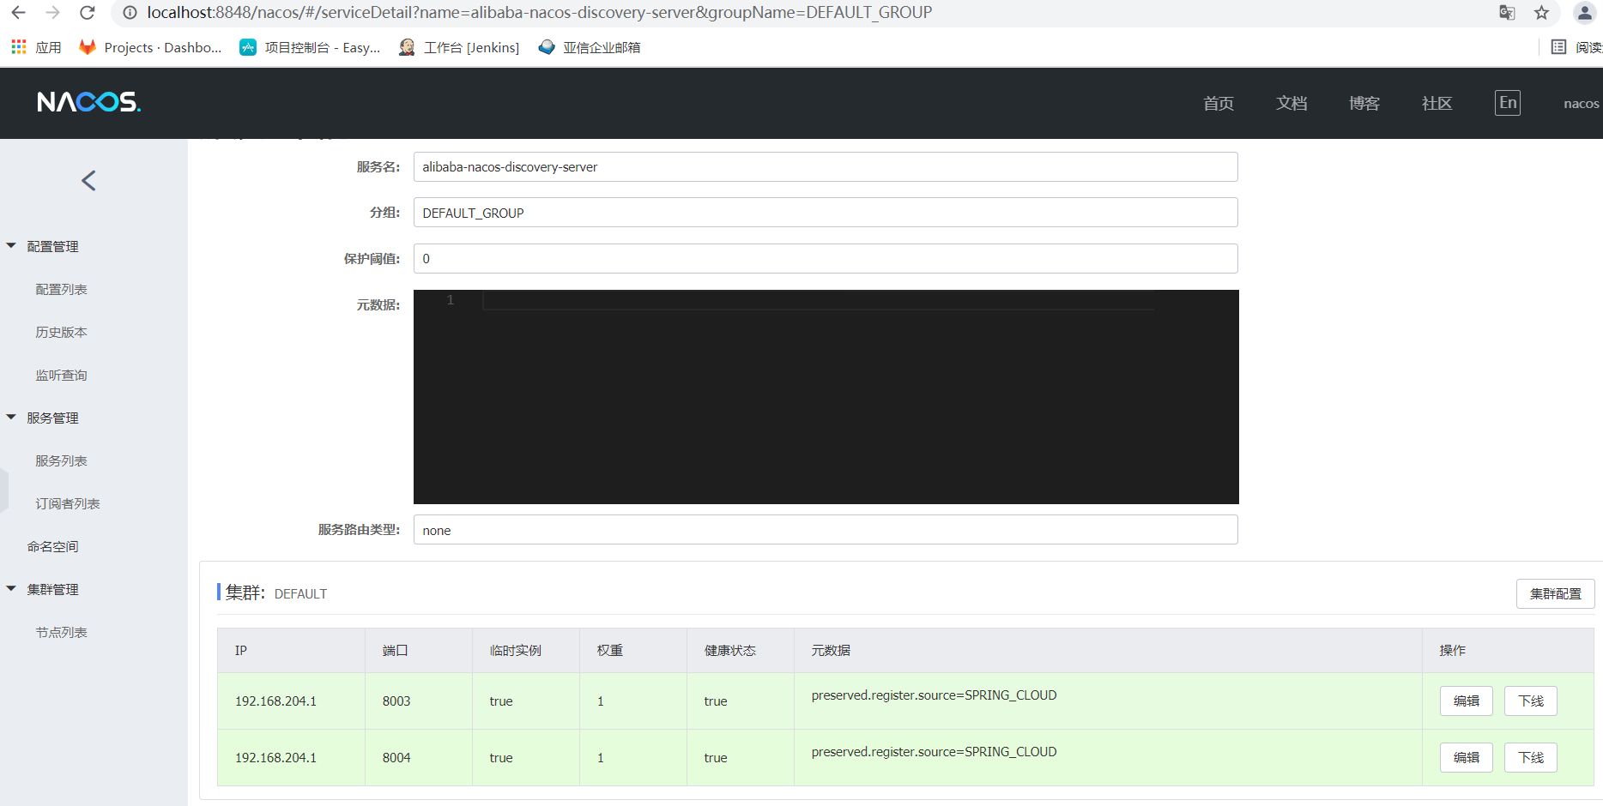This screenshot has width=1603, height=806.
Task: Click the site info icon in the address bar
Action: (x=130, y=13)
